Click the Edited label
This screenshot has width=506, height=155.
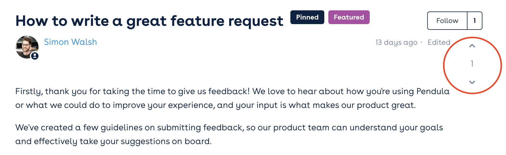click(439, 42)
